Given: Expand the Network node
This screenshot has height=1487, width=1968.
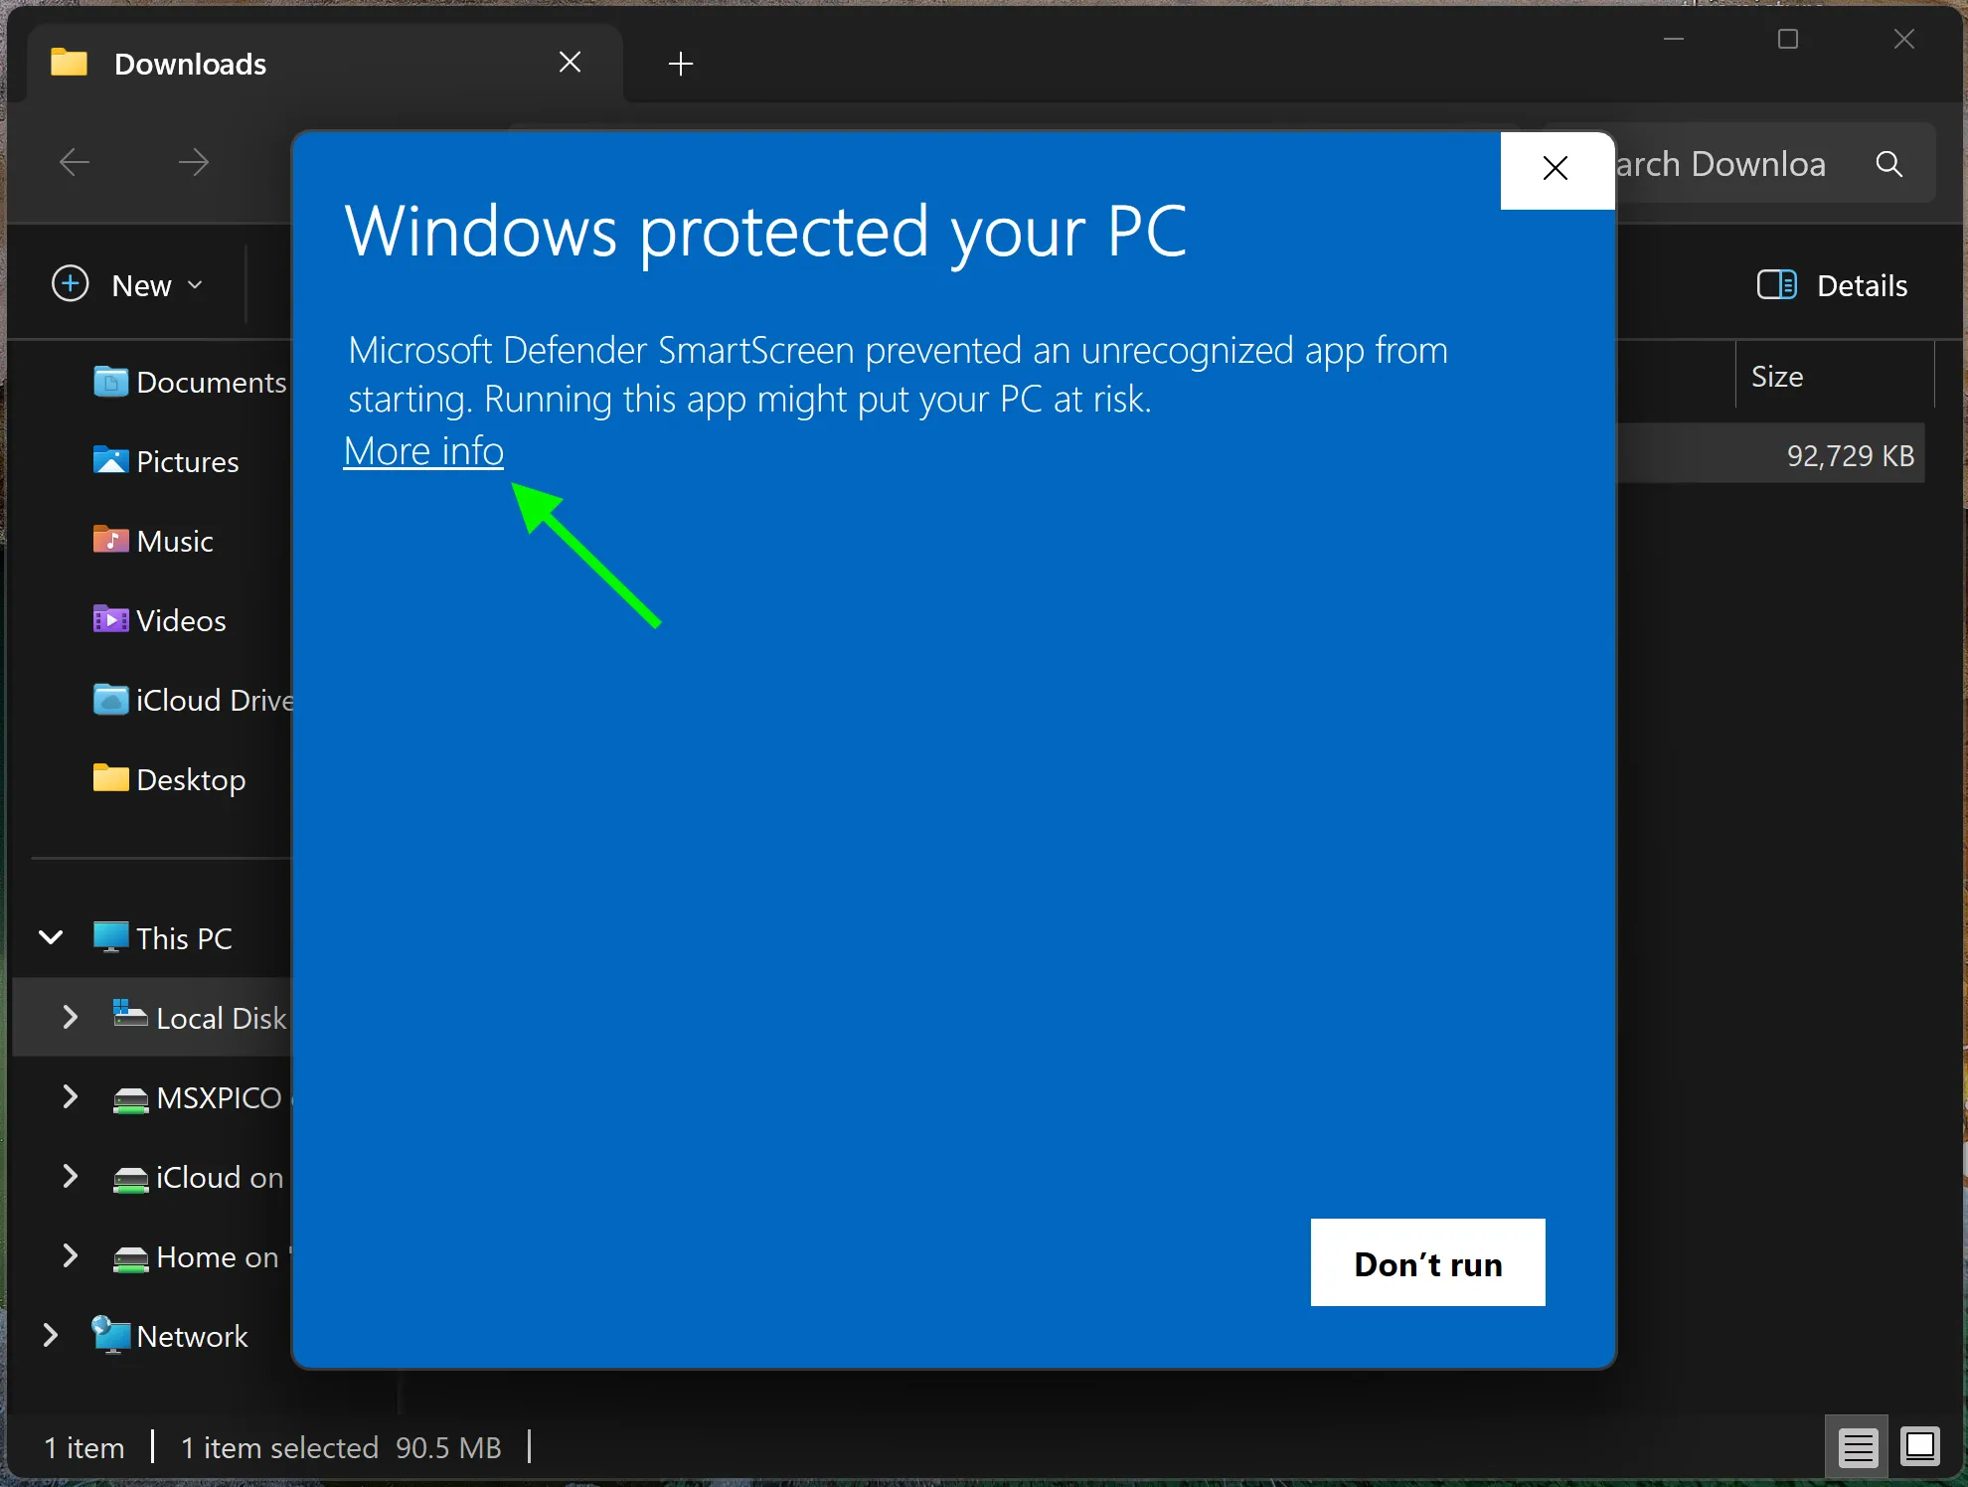Looking at the screenshot, I should [x=50, y=1335].
